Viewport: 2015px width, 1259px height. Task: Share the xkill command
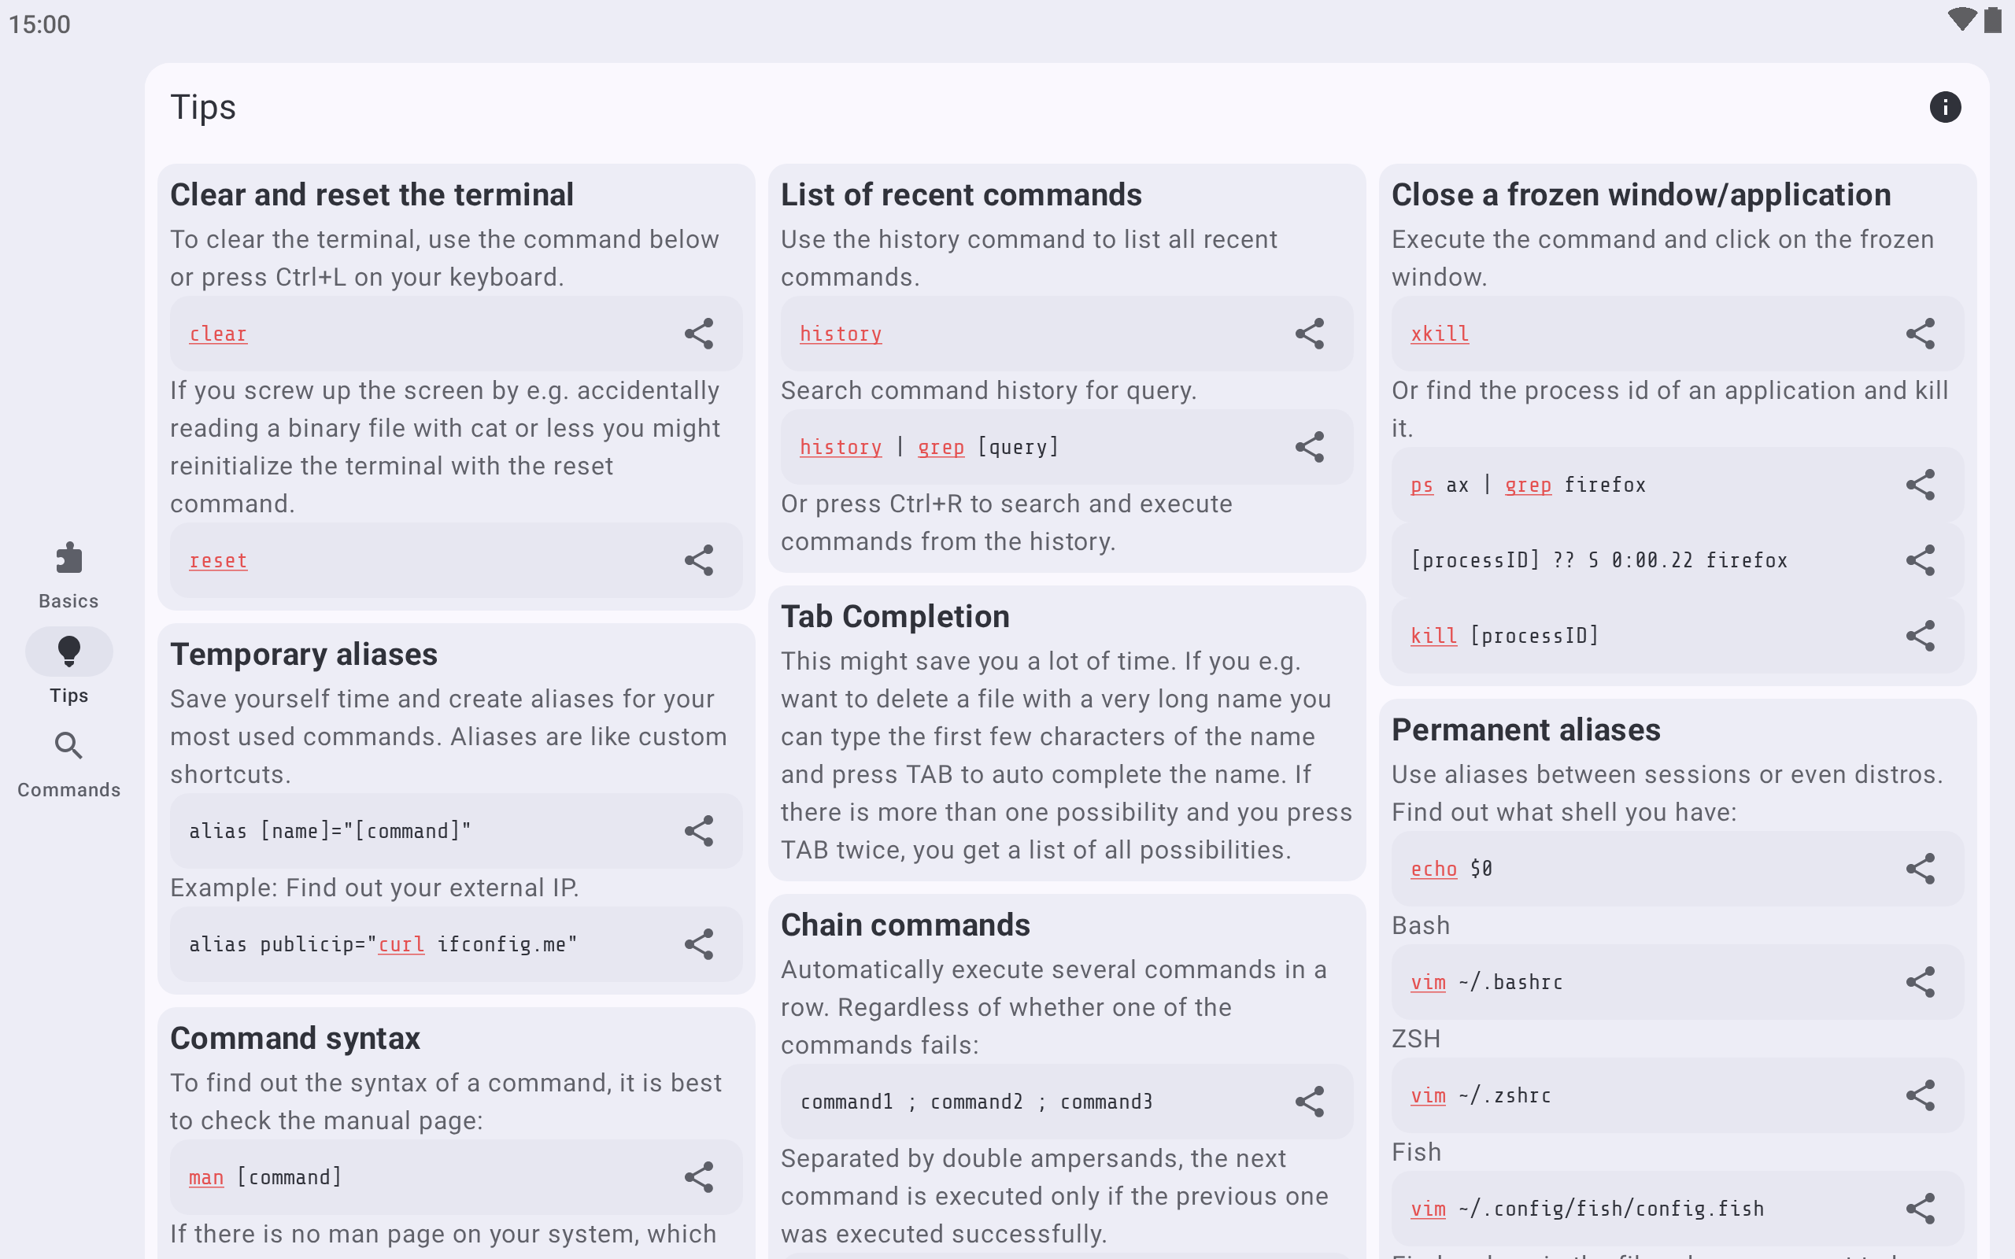[x=1920, y=334]
